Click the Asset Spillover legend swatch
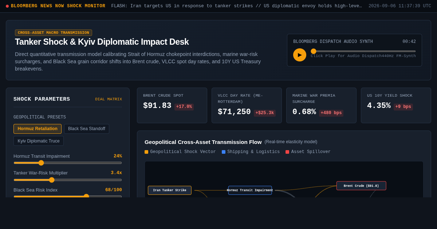437x229 pixels. [x=287, y=152]
